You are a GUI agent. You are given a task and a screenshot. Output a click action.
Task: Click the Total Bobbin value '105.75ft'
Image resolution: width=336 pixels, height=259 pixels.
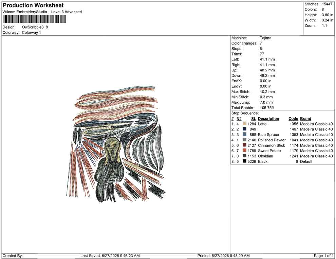[x=267, y=108]
